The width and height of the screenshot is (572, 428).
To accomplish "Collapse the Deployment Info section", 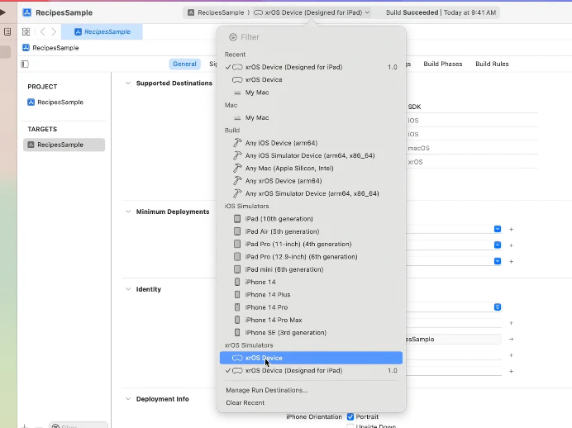I will (128, 399).
